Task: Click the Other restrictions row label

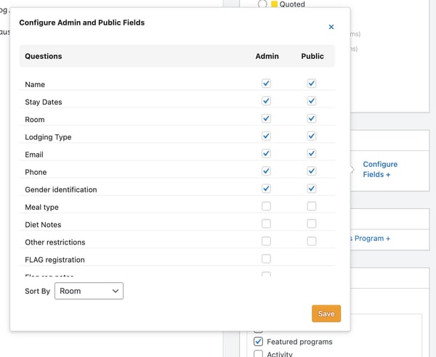Action: (x=55, y=242)
